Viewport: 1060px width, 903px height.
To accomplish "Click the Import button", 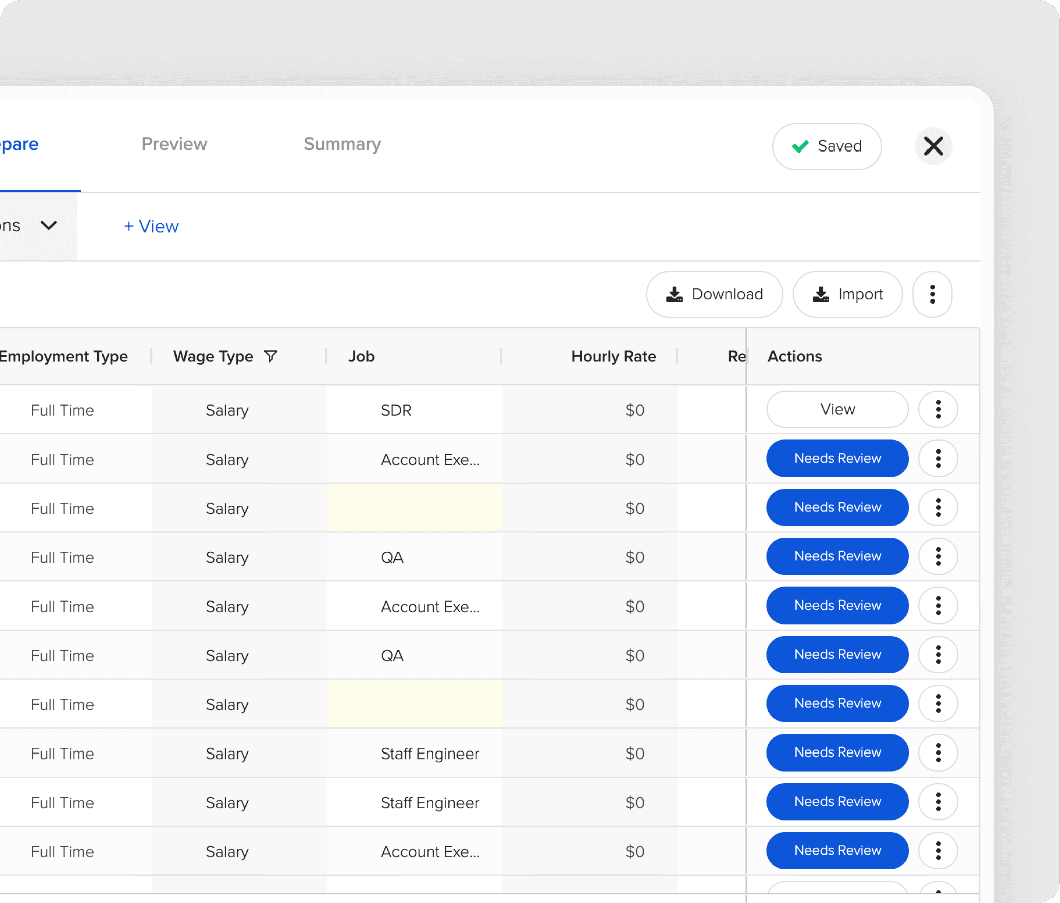I will tap(847, 294).
